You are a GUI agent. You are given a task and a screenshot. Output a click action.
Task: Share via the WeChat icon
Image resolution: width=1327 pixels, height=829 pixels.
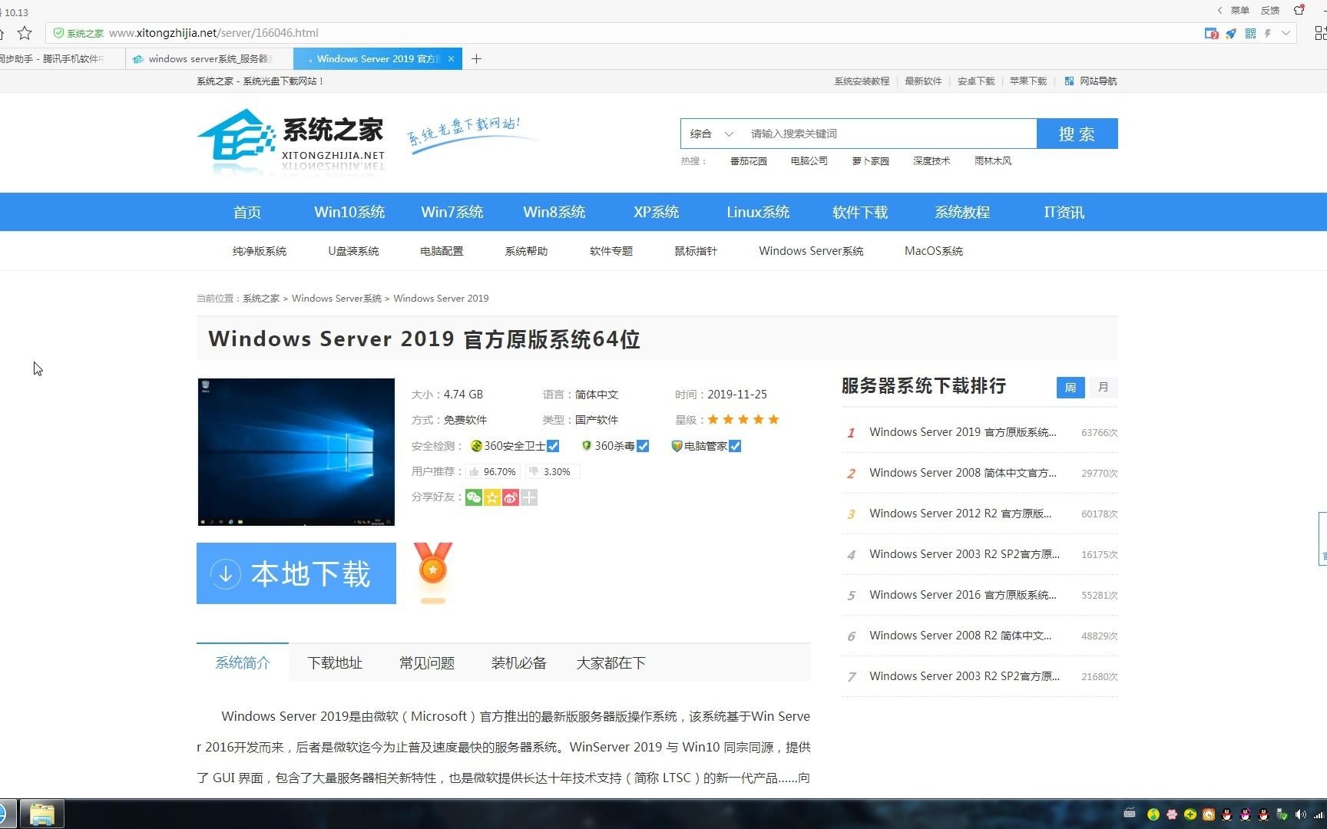(474, 497)
